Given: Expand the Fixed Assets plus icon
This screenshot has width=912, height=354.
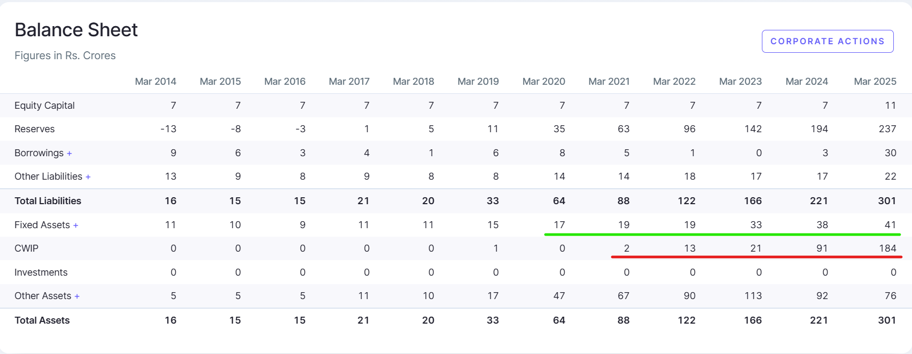Looking at the screenshot, I should (x=76, y=226).
